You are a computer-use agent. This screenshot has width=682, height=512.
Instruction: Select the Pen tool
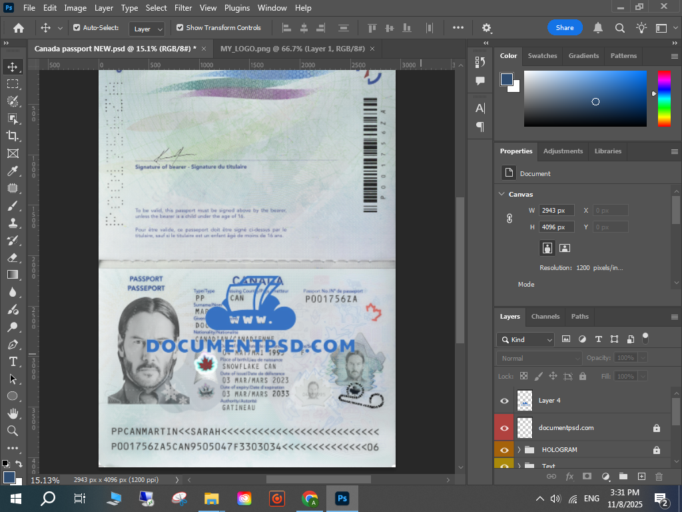point(13,344)
